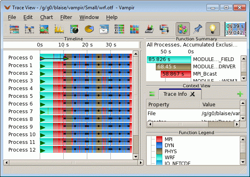The image size is (250, 177).
Task: Open the Filter menu
Action: 66,17
